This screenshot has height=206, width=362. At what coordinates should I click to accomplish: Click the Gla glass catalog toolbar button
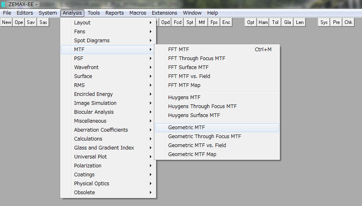pos(287,22)
